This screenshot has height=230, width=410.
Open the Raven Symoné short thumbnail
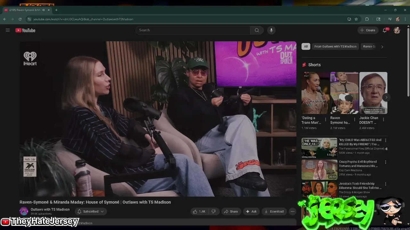[344, 93]
